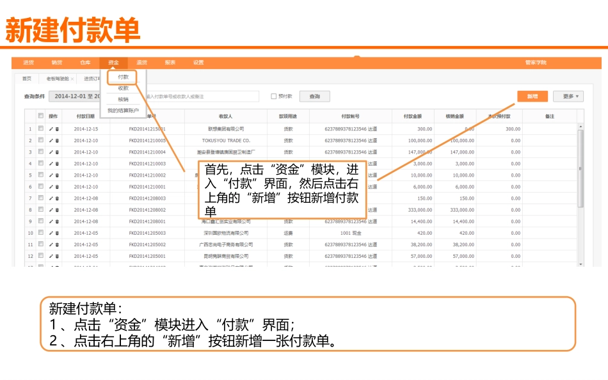Remove payment FKD20141210003 via trash icon
This screenshot has width=608, height=380.
[x=57, y=164]
